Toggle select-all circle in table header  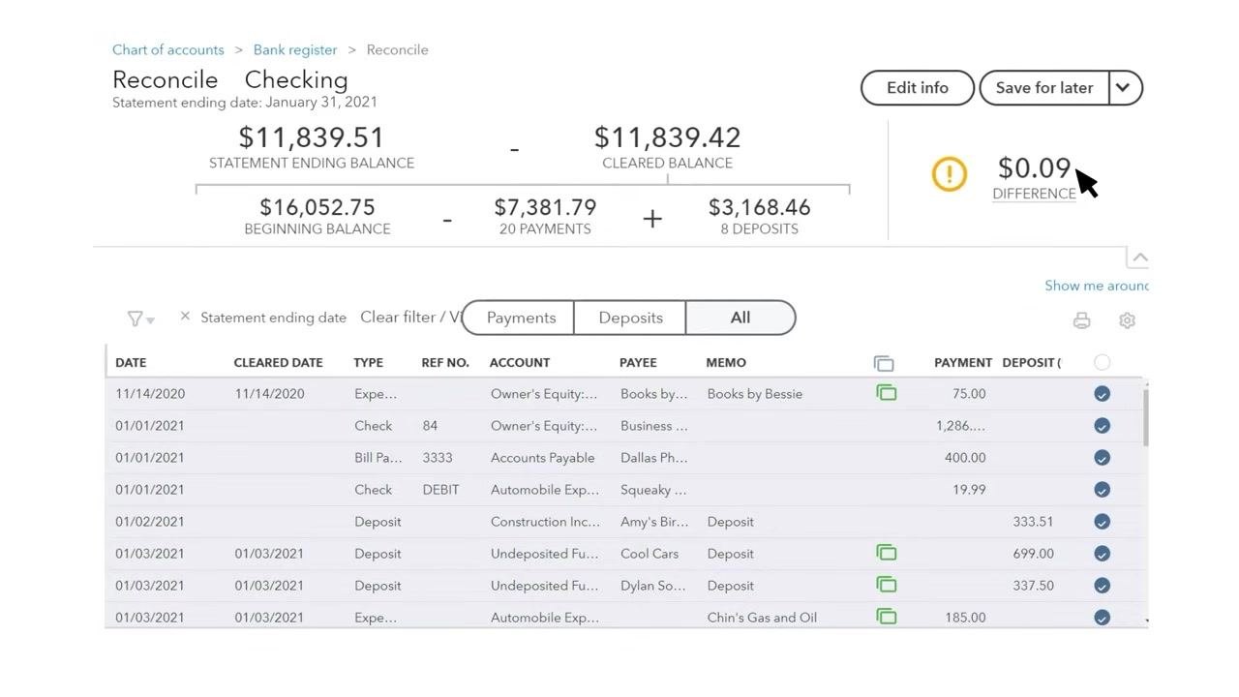(x=1102, y=362)
